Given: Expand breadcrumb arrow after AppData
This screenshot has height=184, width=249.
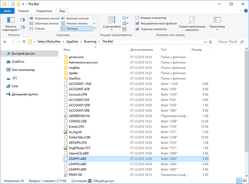Looking at the screenshot, I should (81, 42).
